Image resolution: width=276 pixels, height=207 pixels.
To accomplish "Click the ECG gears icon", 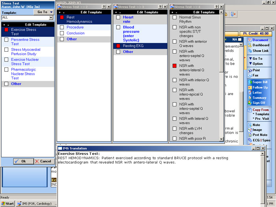I will pos(250,140).
